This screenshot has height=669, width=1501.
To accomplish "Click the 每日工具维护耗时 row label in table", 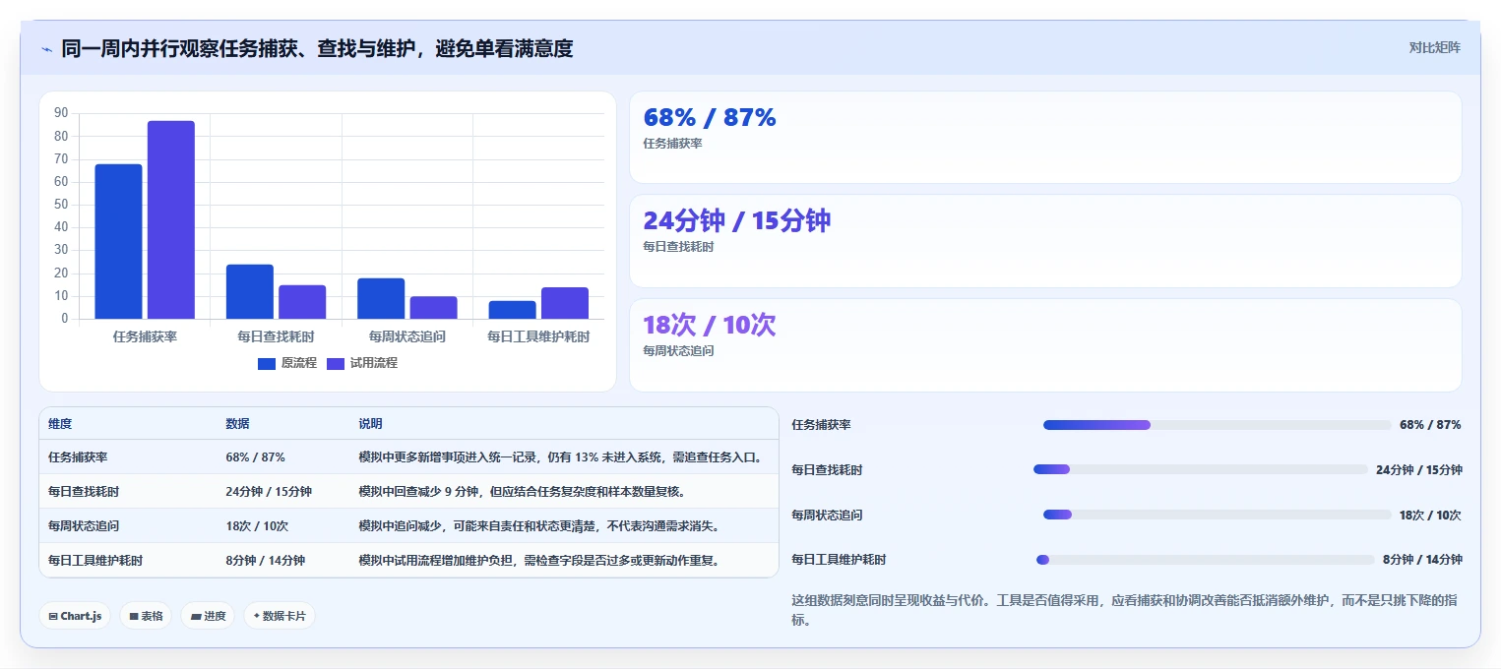I will (x=95, y=561).
